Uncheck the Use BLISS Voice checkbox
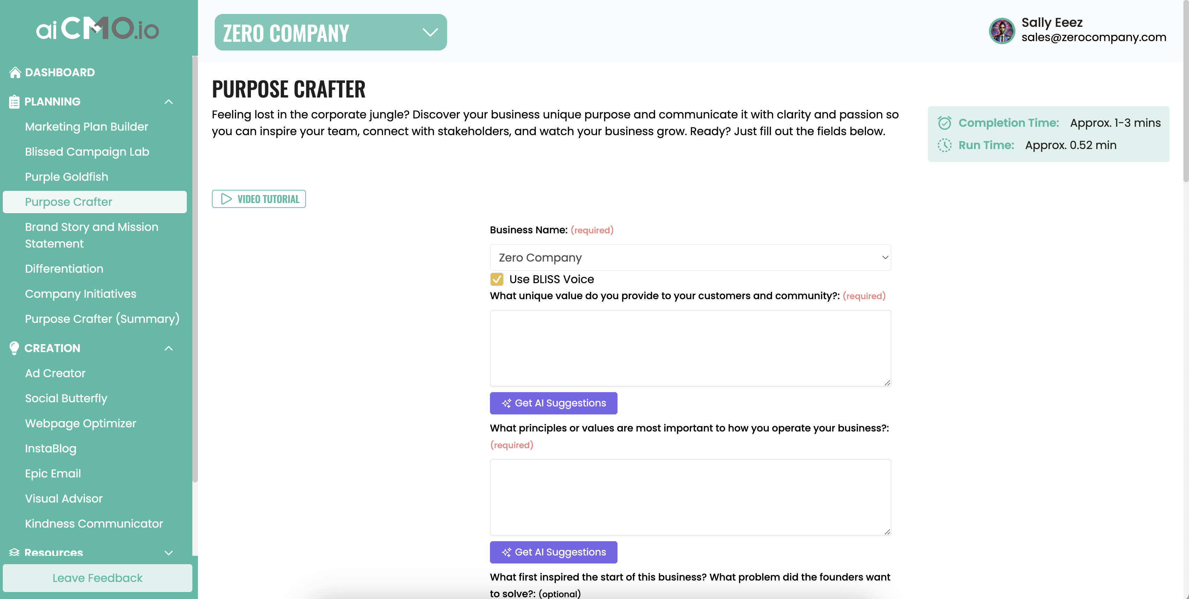1189x599 pixels. tap(497, 279)
